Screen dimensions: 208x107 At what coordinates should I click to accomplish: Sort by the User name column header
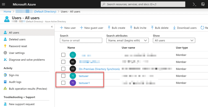pos(128,47)
